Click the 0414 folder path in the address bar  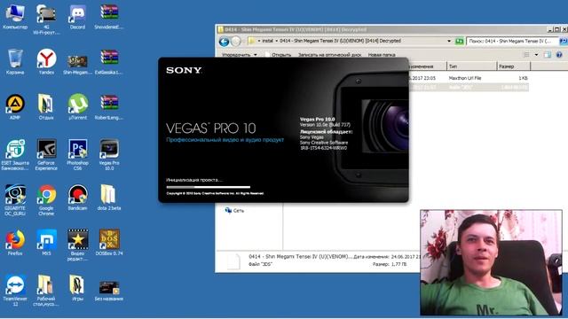click(x=340, y=41)
